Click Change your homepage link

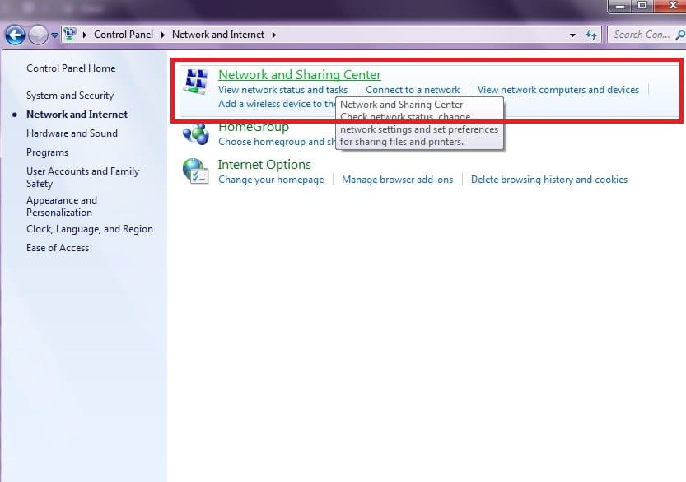click(x=271, y=180)
